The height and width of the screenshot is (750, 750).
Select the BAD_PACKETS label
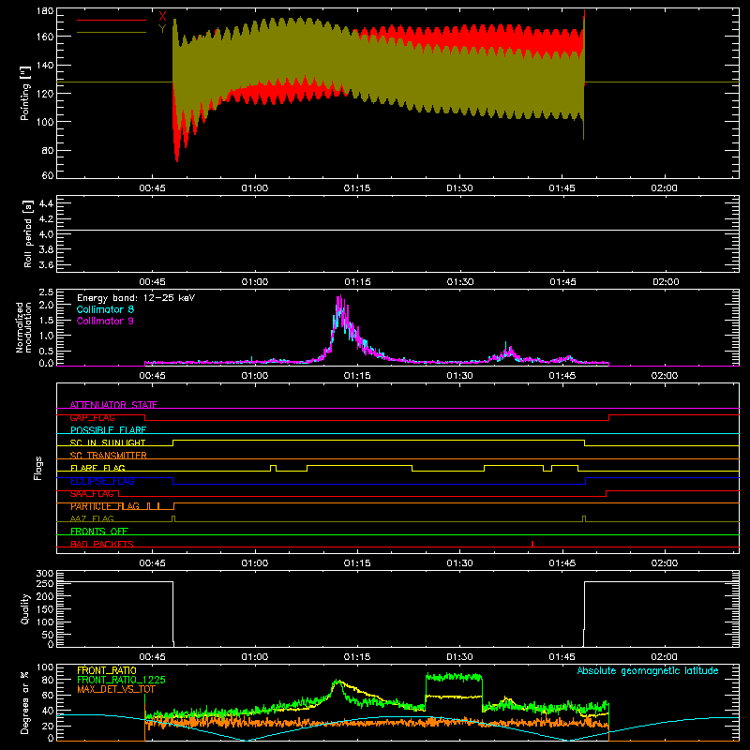tap(102, 544)
